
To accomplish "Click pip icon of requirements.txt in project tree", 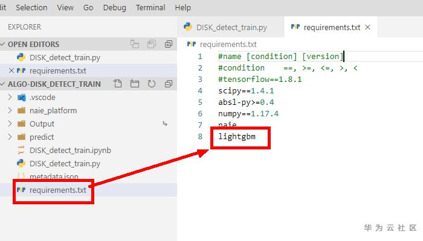I will pyautogui.click(x=21, y=190).
